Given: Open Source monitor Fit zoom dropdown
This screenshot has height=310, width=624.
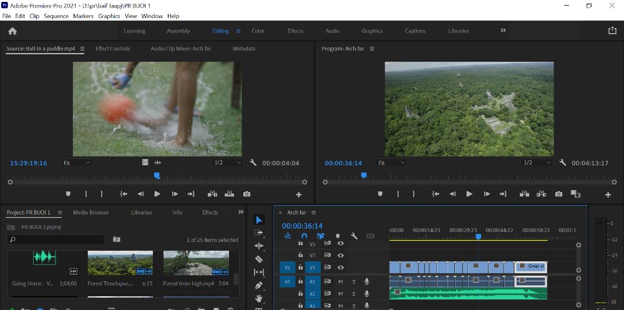Looking at the screenshot, I should [76, 163].
